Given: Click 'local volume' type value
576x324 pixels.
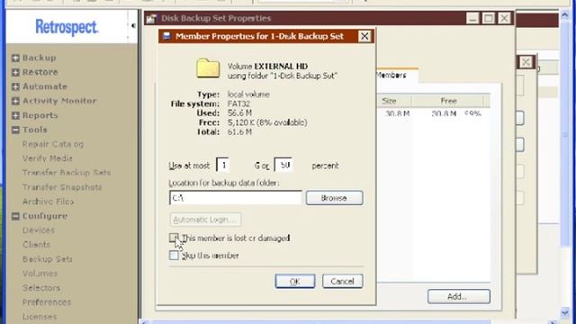Looking at the screenshot, I should tap(248, 94).
